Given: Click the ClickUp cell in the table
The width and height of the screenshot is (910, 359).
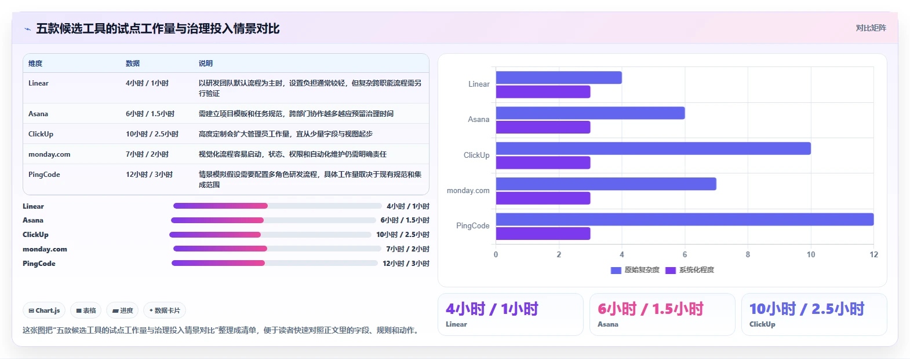Looking at the screenshot, I should pyautogui.click(x=41, y=134).
